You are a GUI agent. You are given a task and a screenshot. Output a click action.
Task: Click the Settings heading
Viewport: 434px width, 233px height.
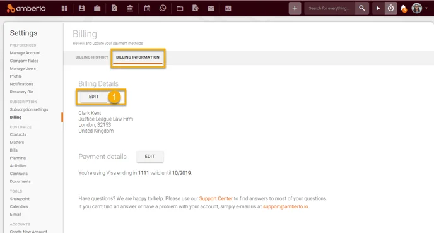(x=23, y=33)
